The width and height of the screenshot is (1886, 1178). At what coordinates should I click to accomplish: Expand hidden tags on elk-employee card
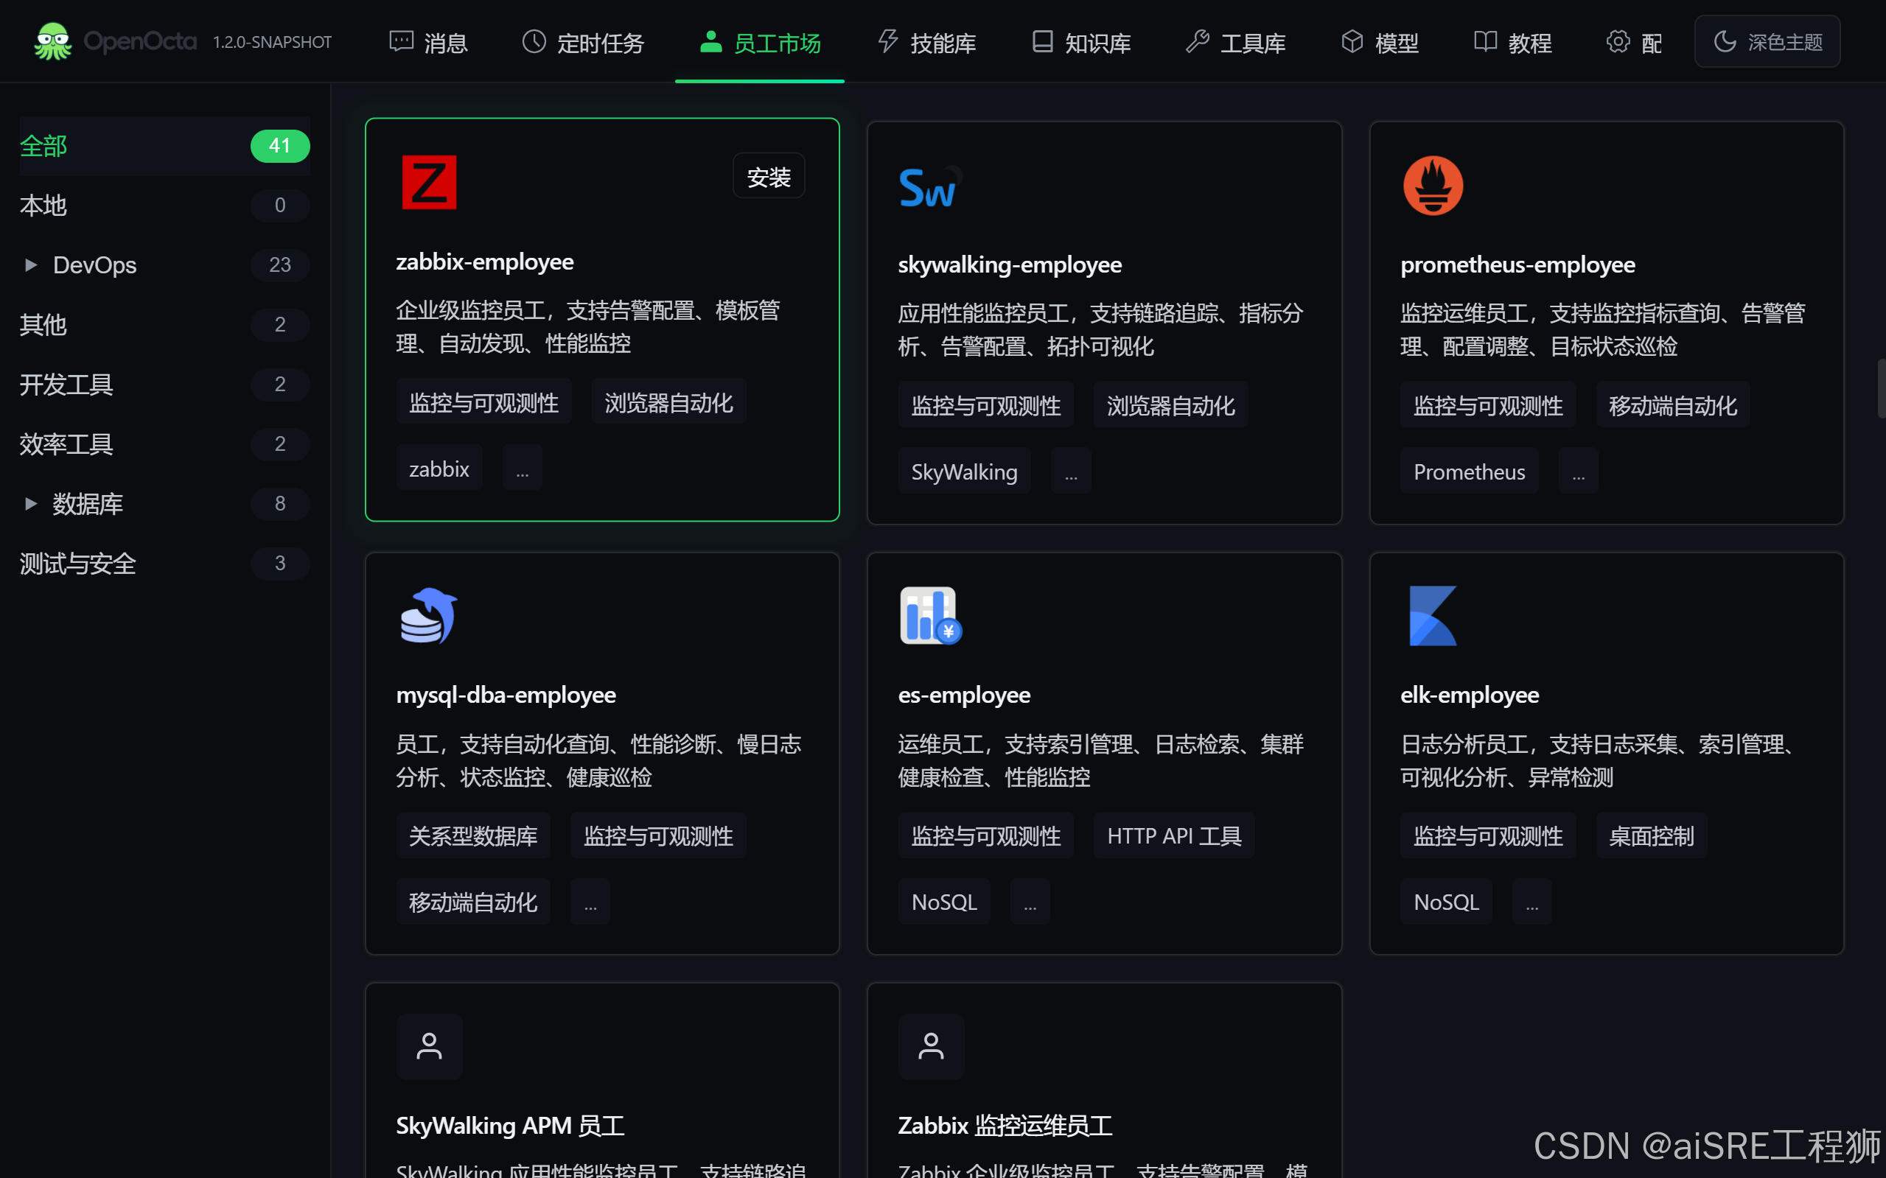(1532, 902)
